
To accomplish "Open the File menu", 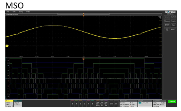I will pyautogui.click(x=8, y=12).
